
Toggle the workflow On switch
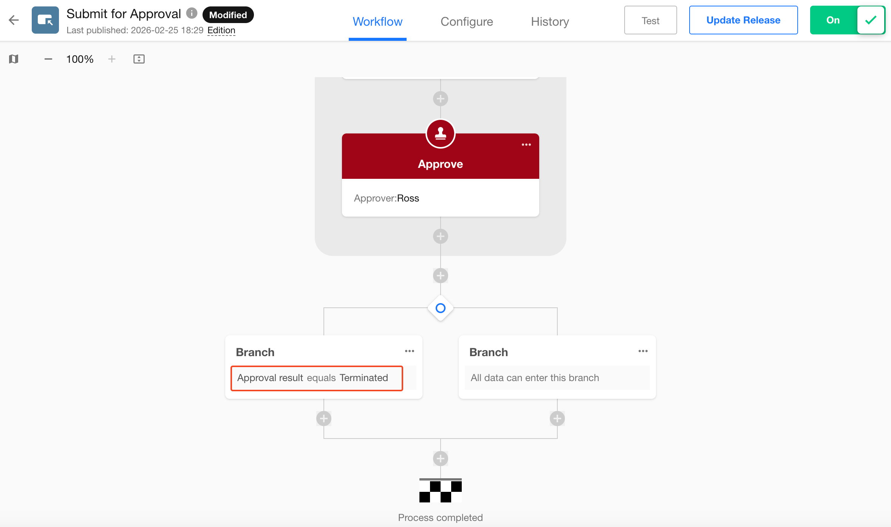coord(847,20)
